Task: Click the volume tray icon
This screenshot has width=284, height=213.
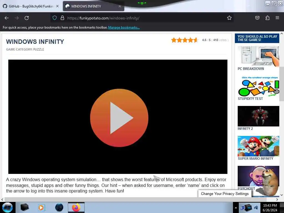Action: coord(256,208)
